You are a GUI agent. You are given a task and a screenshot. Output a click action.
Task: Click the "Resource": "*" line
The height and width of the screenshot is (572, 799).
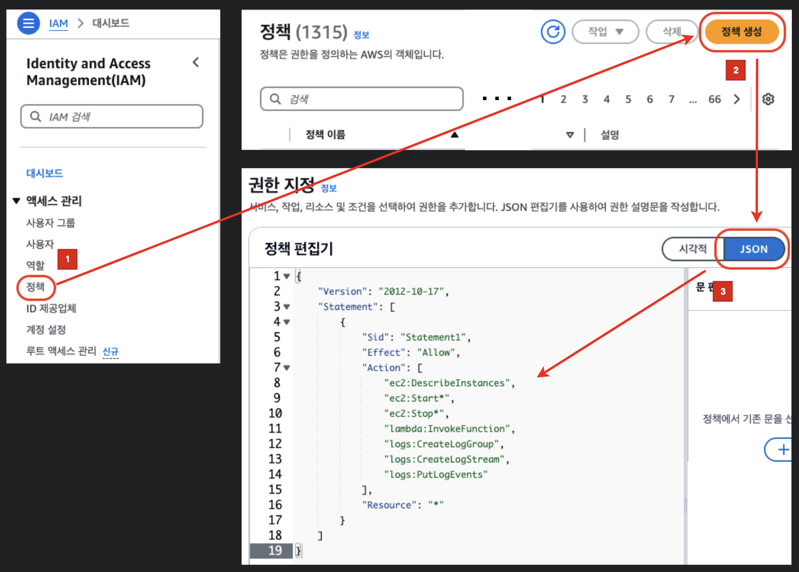tap(402, 505)
